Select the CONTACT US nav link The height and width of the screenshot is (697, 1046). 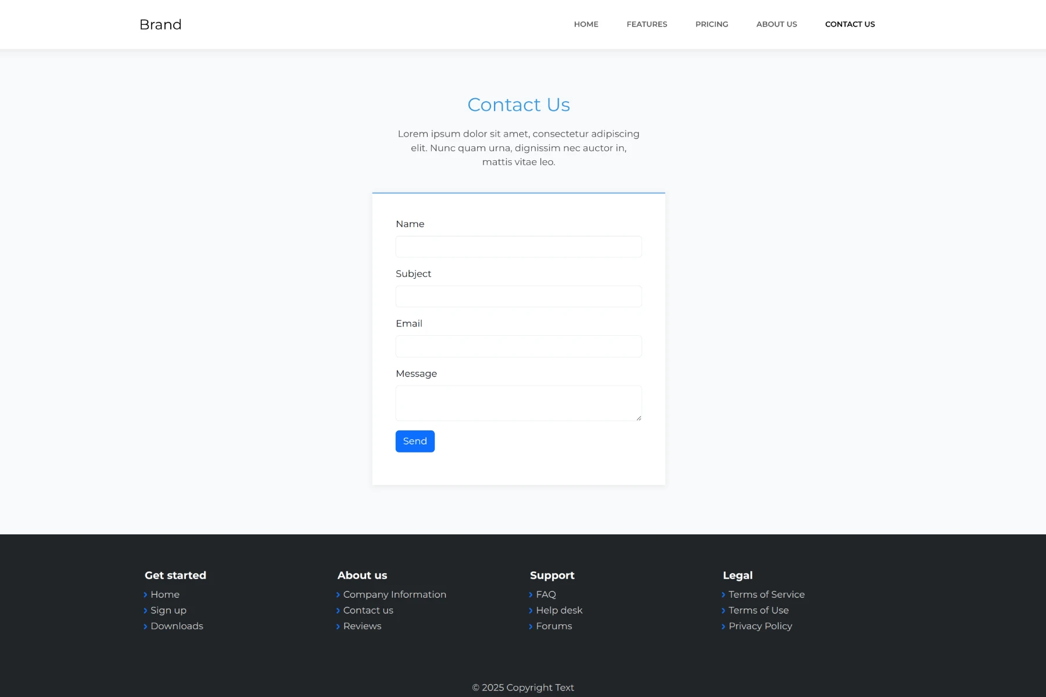tap(850, 24)
